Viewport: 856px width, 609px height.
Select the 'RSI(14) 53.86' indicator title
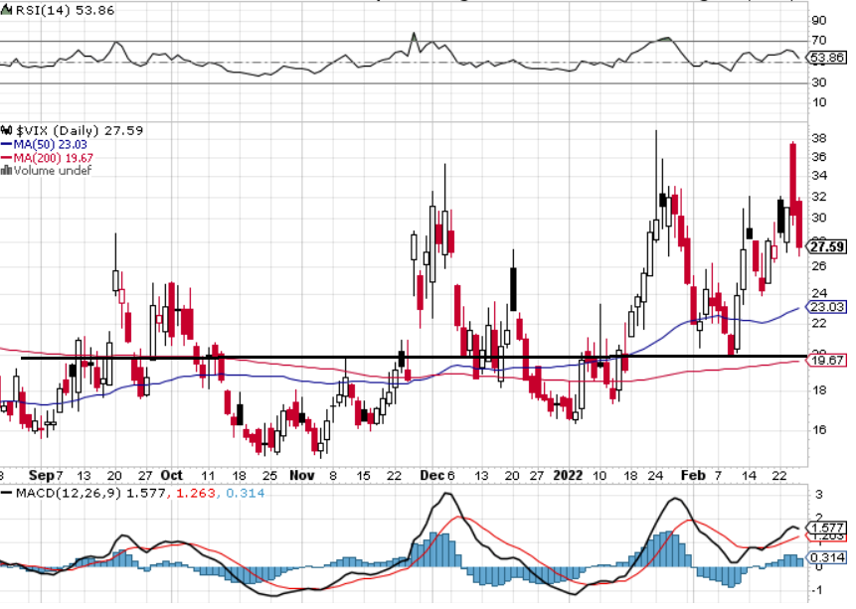65,10
